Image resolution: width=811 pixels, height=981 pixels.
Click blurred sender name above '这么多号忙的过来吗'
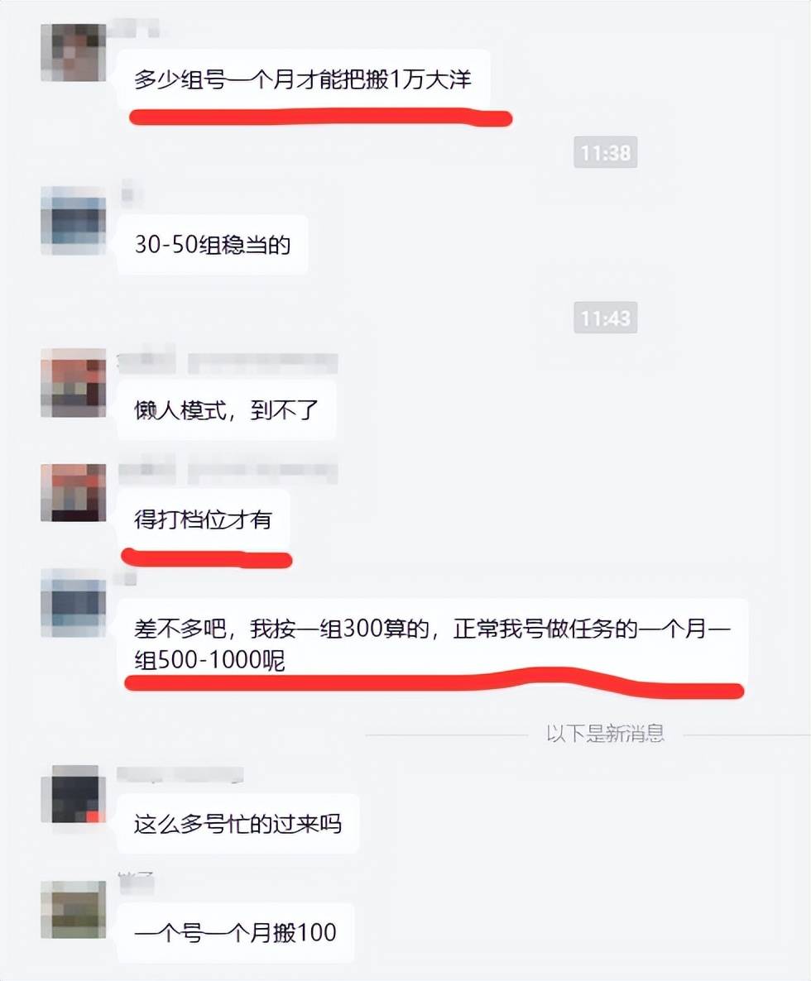click(180, 775)
